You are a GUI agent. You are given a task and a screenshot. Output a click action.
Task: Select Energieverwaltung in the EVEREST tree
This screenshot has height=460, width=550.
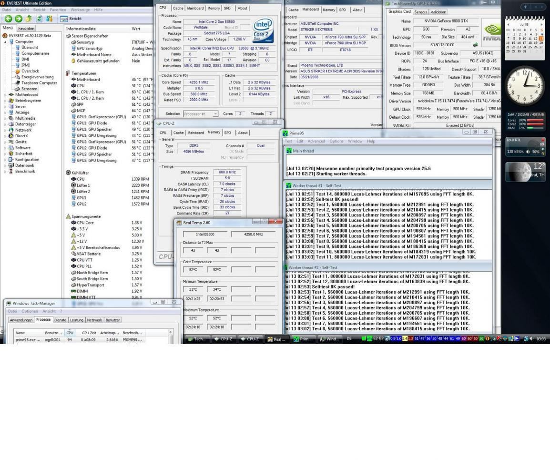click(x=34, y=77)
